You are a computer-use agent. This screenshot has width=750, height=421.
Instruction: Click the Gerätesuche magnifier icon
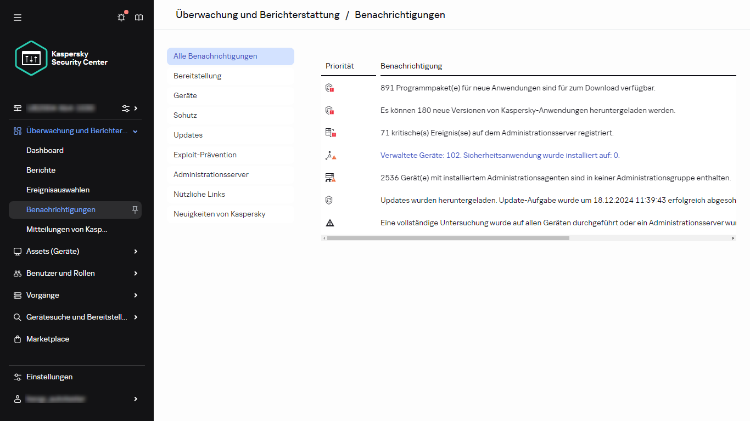tap(16, 317)
